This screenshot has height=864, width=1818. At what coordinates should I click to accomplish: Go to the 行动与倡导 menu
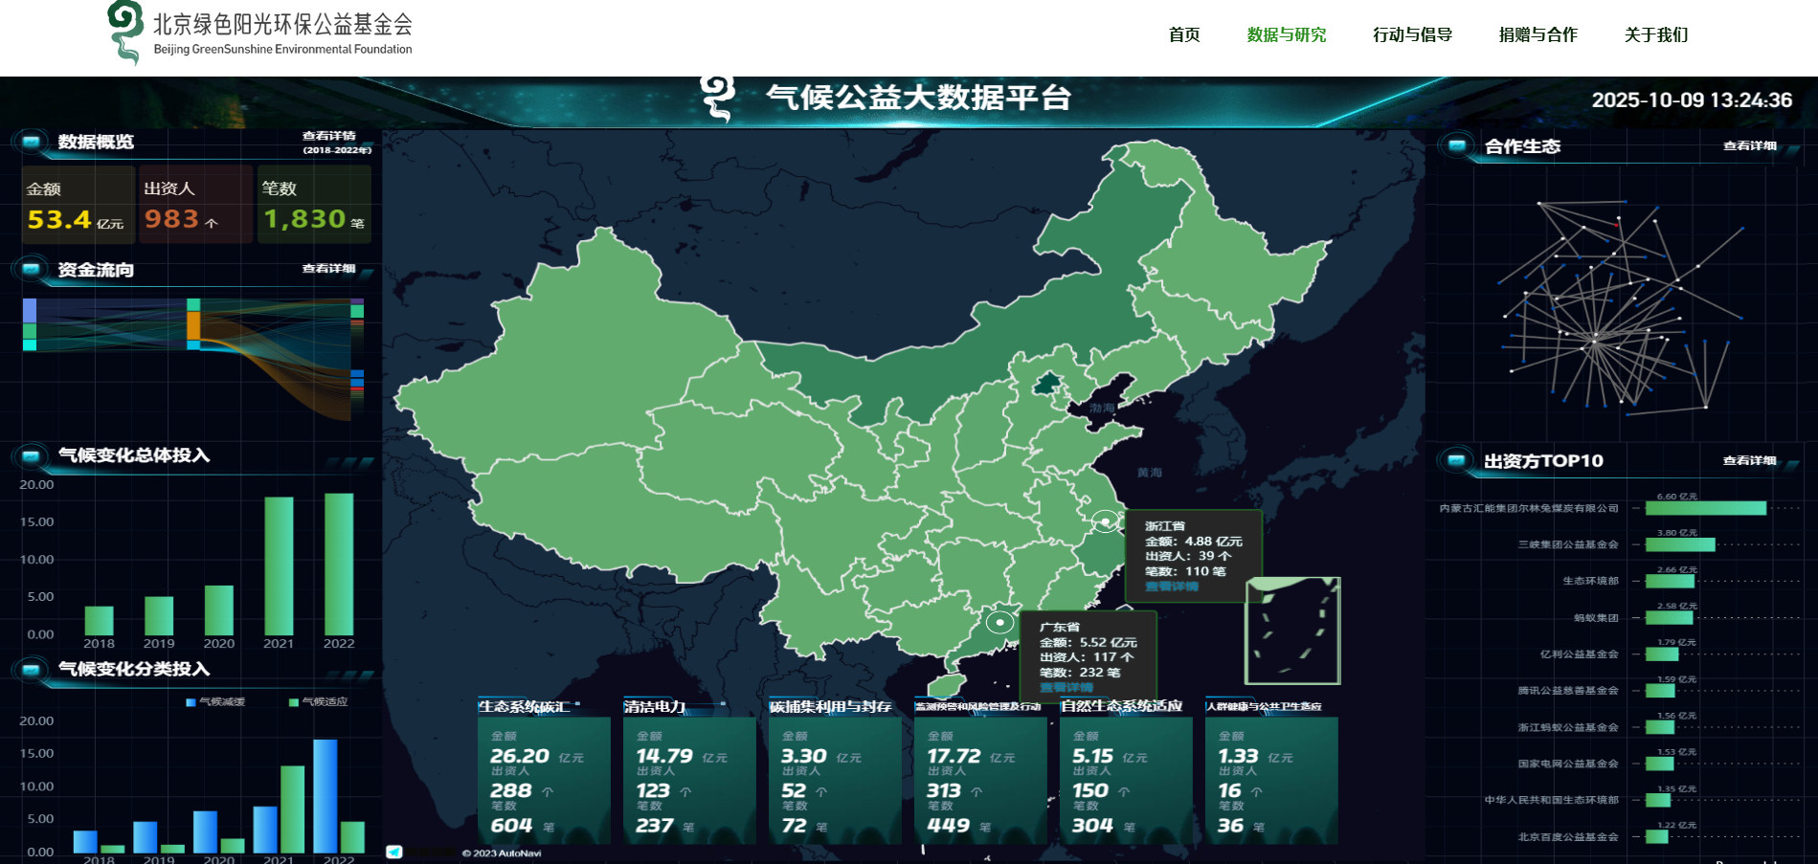tap(1412, 35)
